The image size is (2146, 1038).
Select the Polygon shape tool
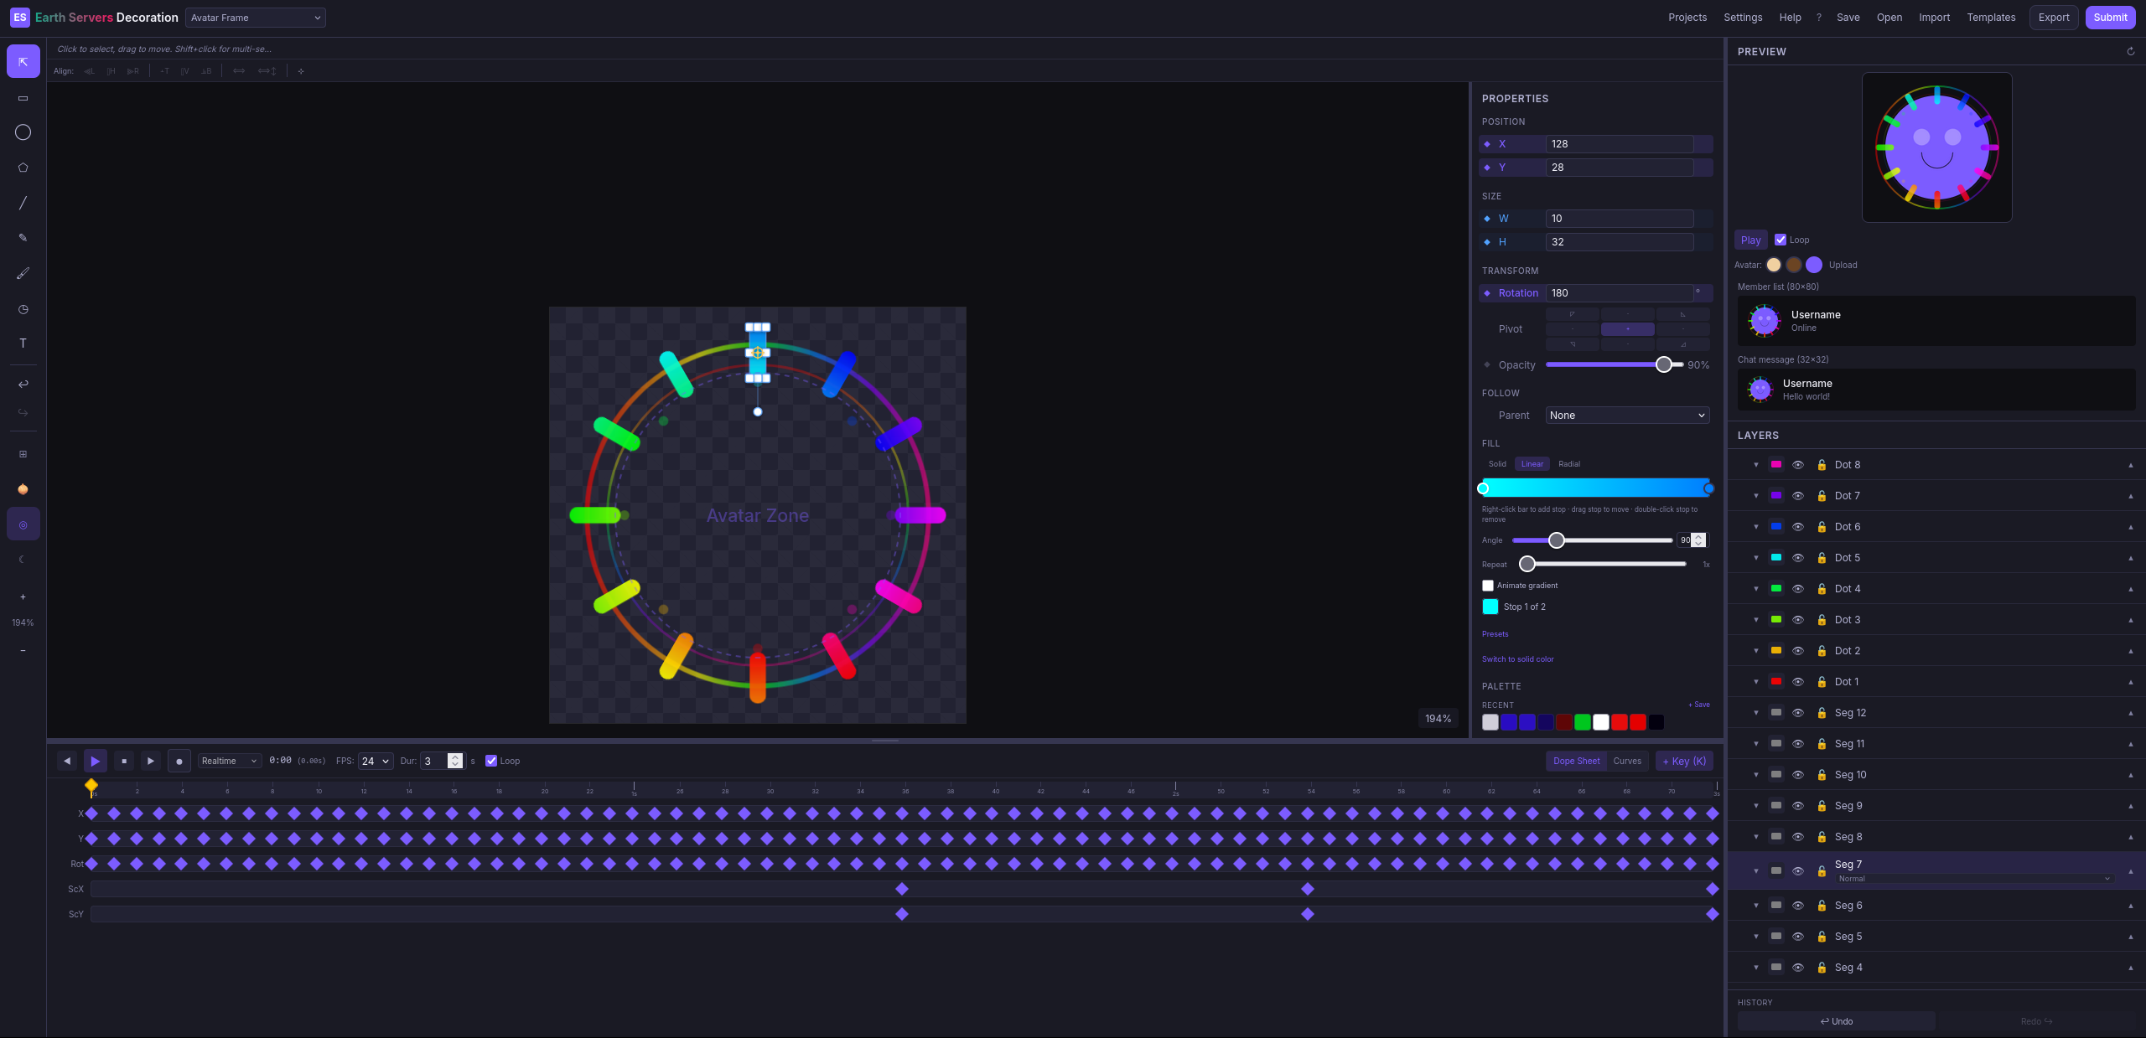click(23, 167)
